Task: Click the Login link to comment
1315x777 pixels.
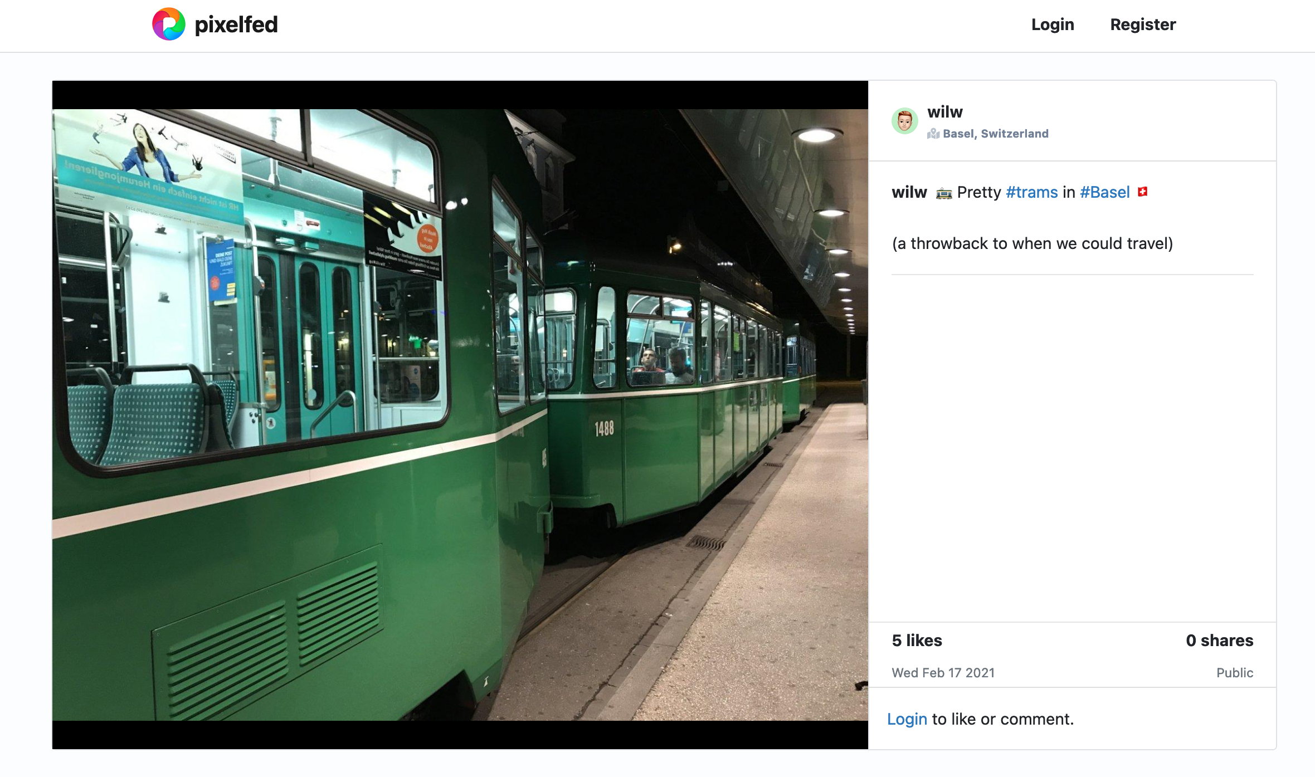Action: click(907, 719)
